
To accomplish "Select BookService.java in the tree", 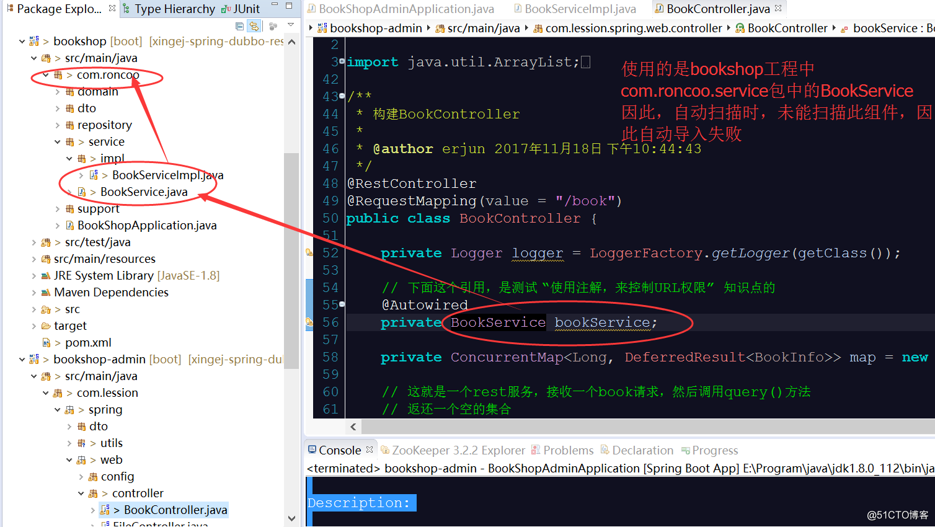I will pyautogui.click(x=144, y=192).
